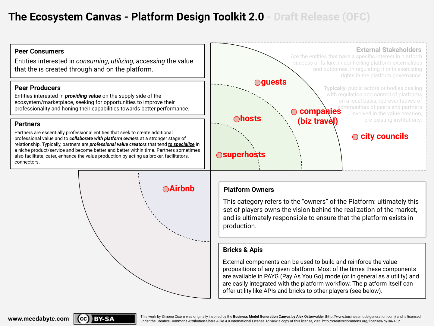Click the underlined 'to specialize' text

coord(181,144)
